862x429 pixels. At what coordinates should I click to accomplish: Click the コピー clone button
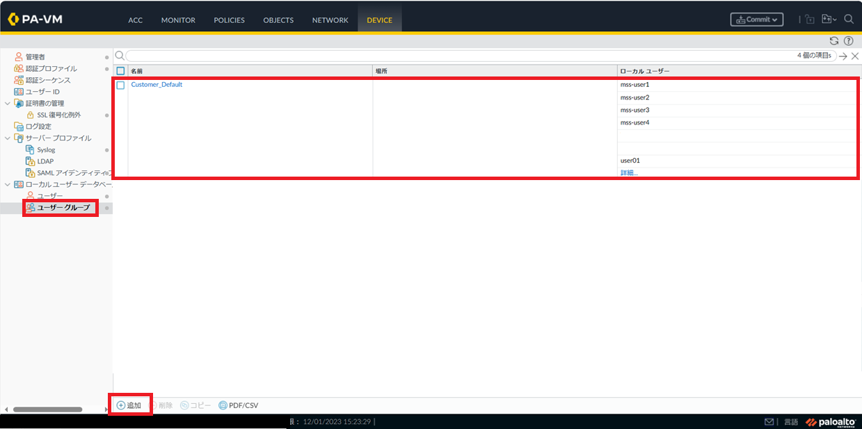(195, 405)
